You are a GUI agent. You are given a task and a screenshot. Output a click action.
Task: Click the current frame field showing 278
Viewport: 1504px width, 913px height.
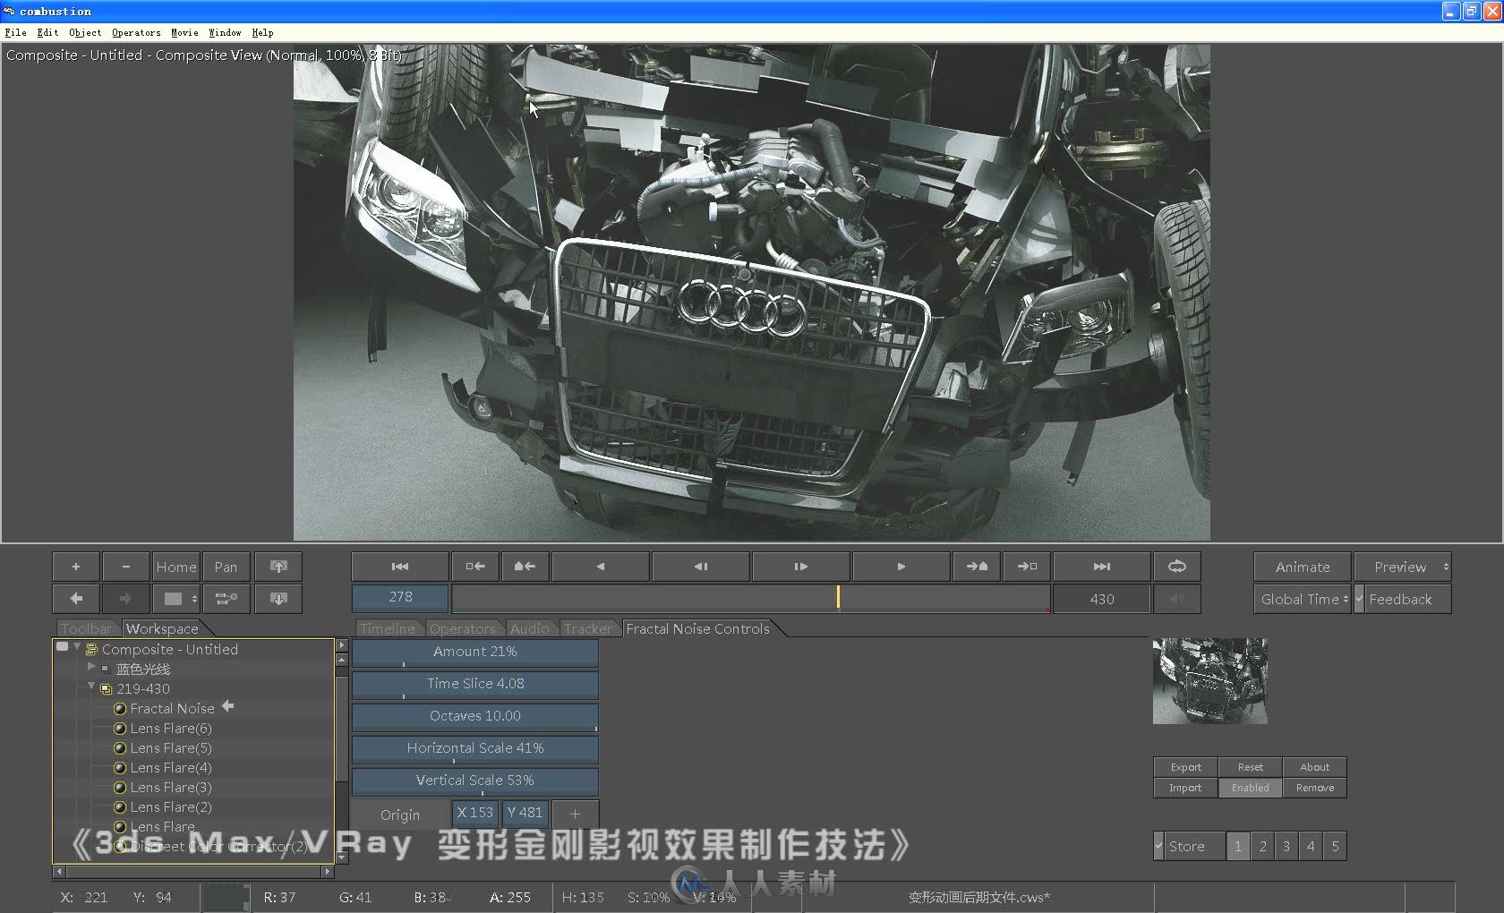pos(400,597)
